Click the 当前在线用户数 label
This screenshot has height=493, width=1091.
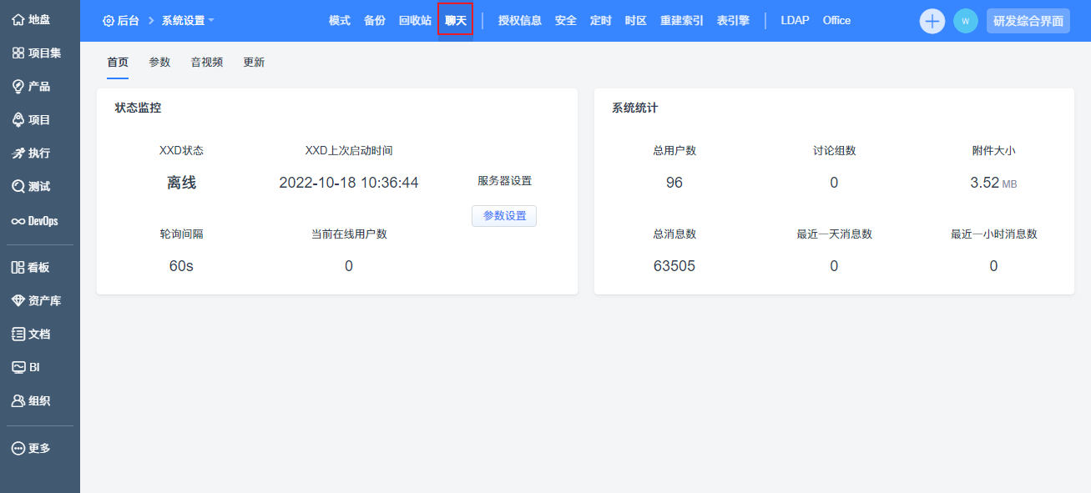click(349, 234)
